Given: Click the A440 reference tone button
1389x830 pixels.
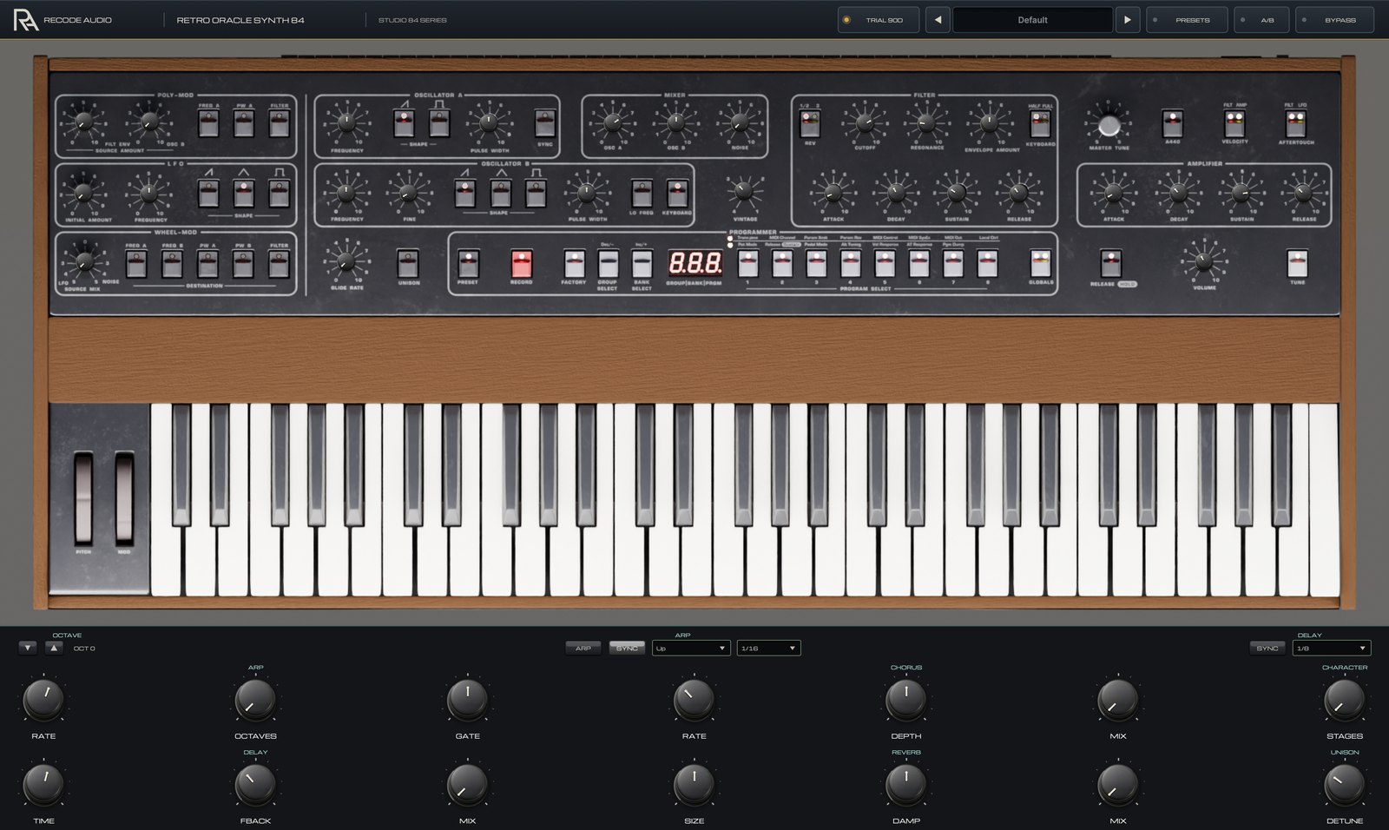Looking at the screenshot, I should 1173,123.
